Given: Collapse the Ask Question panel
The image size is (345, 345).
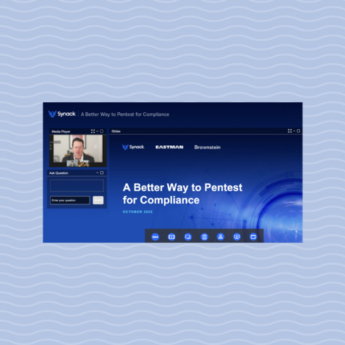Looking at the screenshot, I should pos(98,172).
